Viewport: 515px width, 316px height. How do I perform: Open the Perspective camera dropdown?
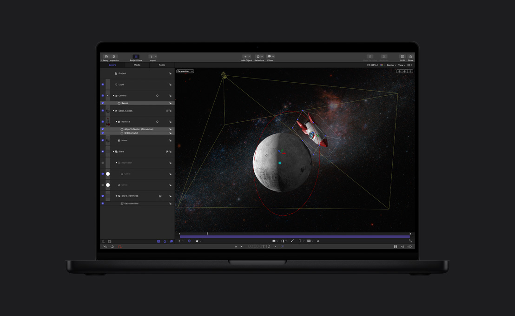coord(186,71)
